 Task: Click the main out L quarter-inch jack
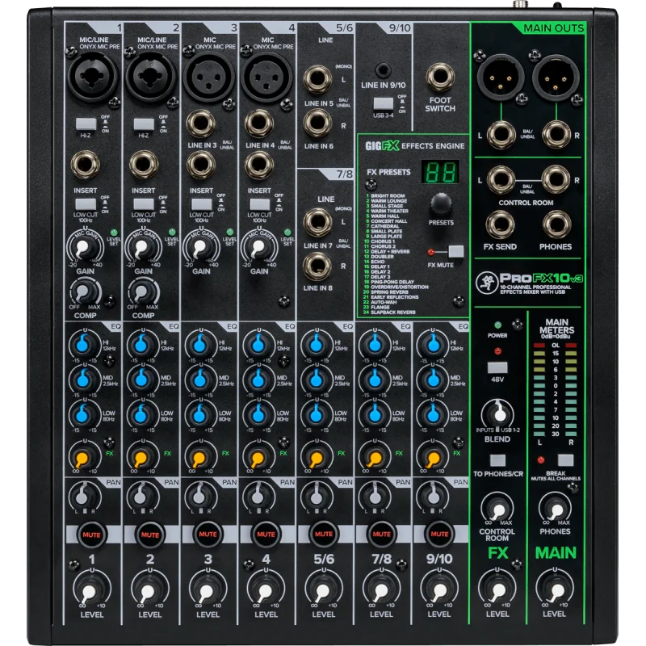point(501,134)
